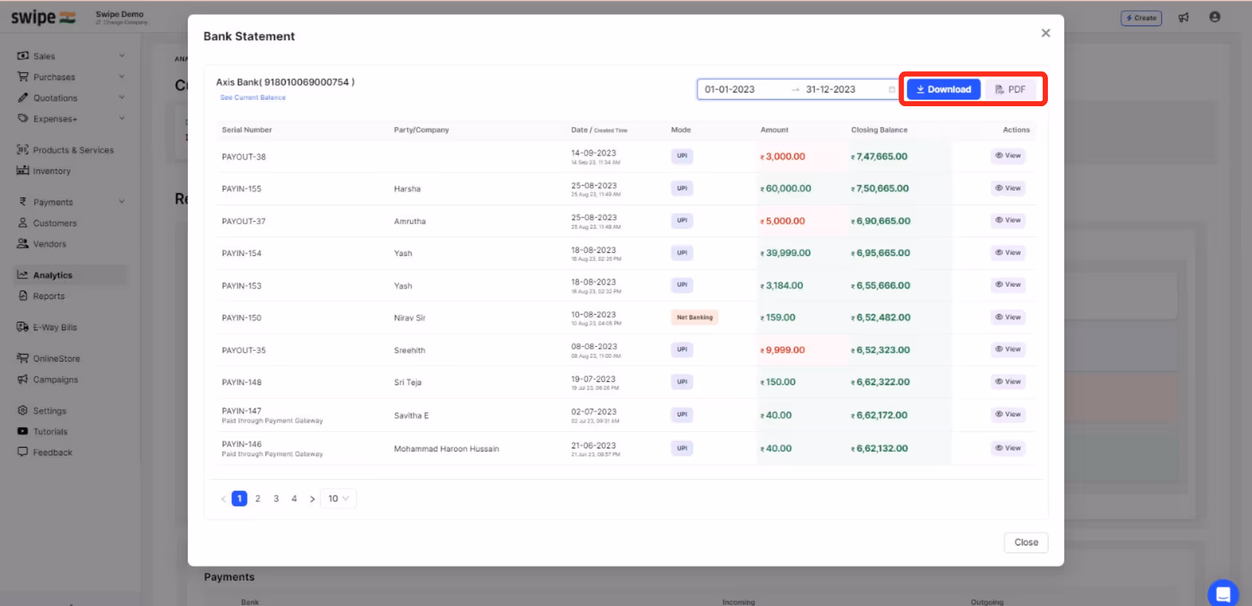Click the Create button in header
Screen dimensions: 1252x606
coord(1141,18)
